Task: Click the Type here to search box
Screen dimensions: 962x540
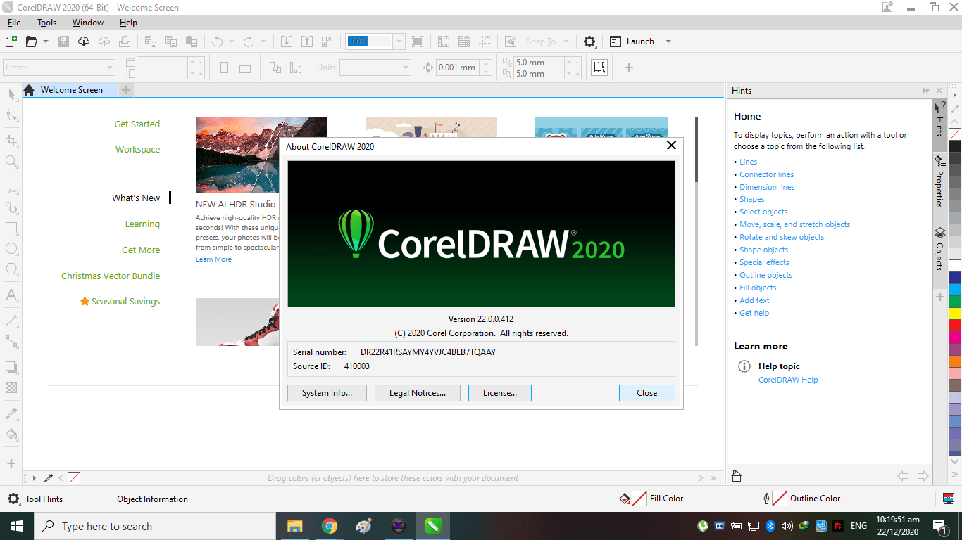Action: click(155, 526)
